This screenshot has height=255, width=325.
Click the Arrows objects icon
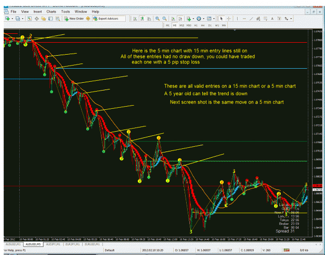coord(287,19)
